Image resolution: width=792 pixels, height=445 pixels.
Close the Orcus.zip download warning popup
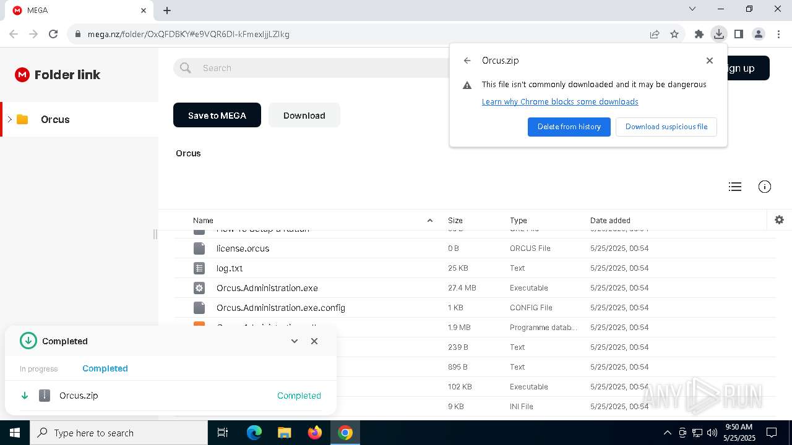[710, 61]
